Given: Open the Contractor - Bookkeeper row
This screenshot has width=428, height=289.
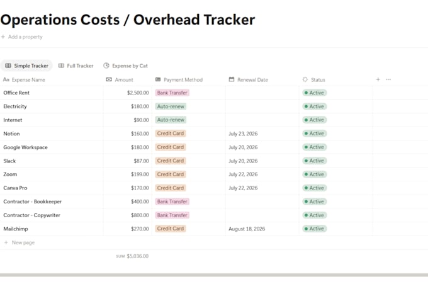Looking at the screenshot, I should click(33, 201).
